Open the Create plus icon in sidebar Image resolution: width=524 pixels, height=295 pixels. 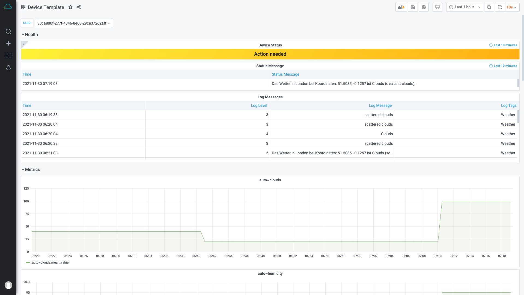8,43
